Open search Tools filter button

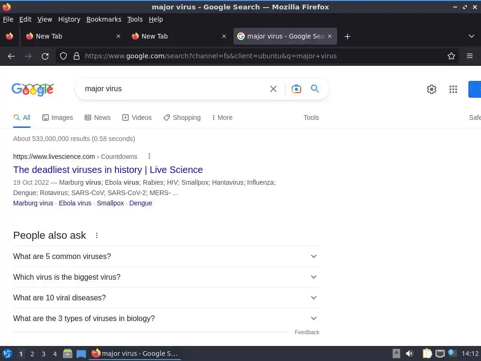click(311, 118)
